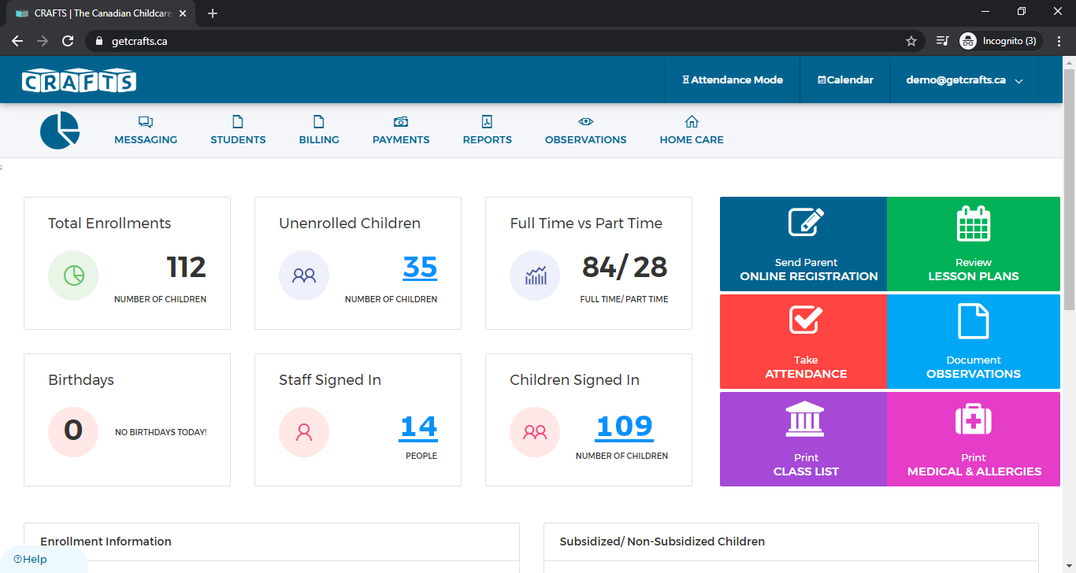
Task: Open the Billing page
Action: point(318,130)
